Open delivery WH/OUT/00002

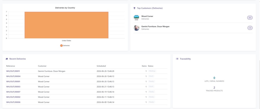click(x=13, y=97)
